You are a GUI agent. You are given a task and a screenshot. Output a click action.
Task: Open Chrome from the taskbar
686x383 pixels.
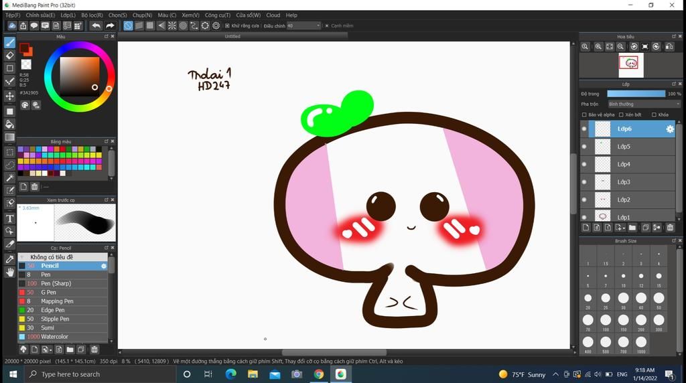tap(318, 374)
